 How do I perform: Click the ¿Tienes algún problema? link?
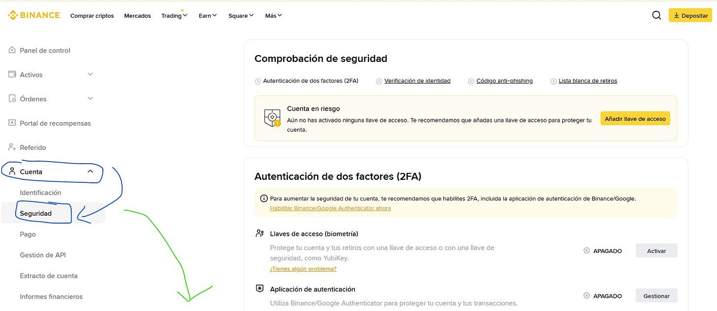pos(303,269)
